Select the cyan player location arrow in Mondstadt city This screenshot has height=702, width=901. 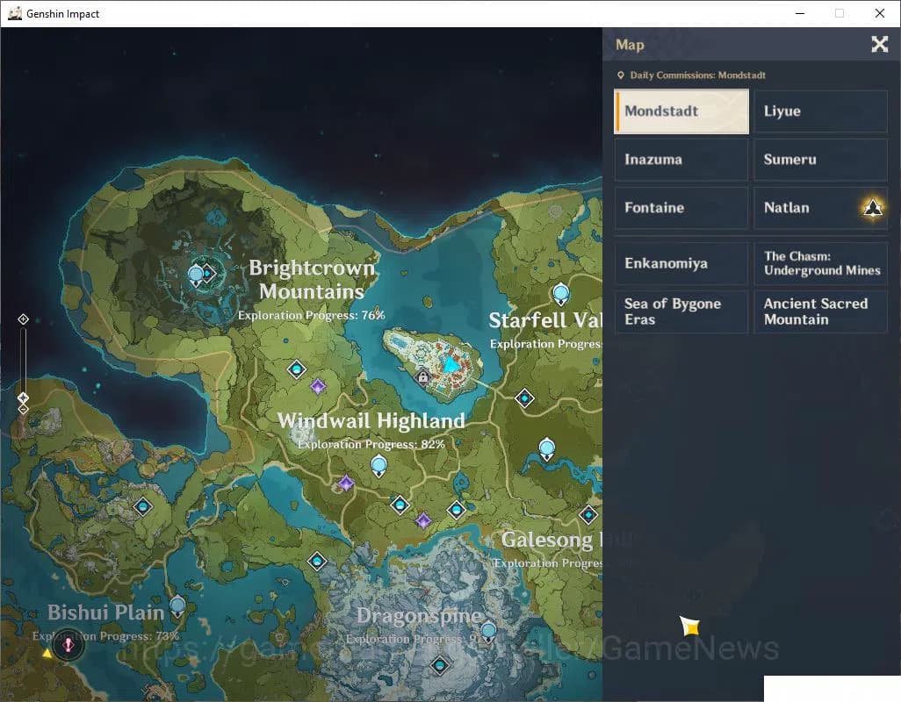click(451, 364)
